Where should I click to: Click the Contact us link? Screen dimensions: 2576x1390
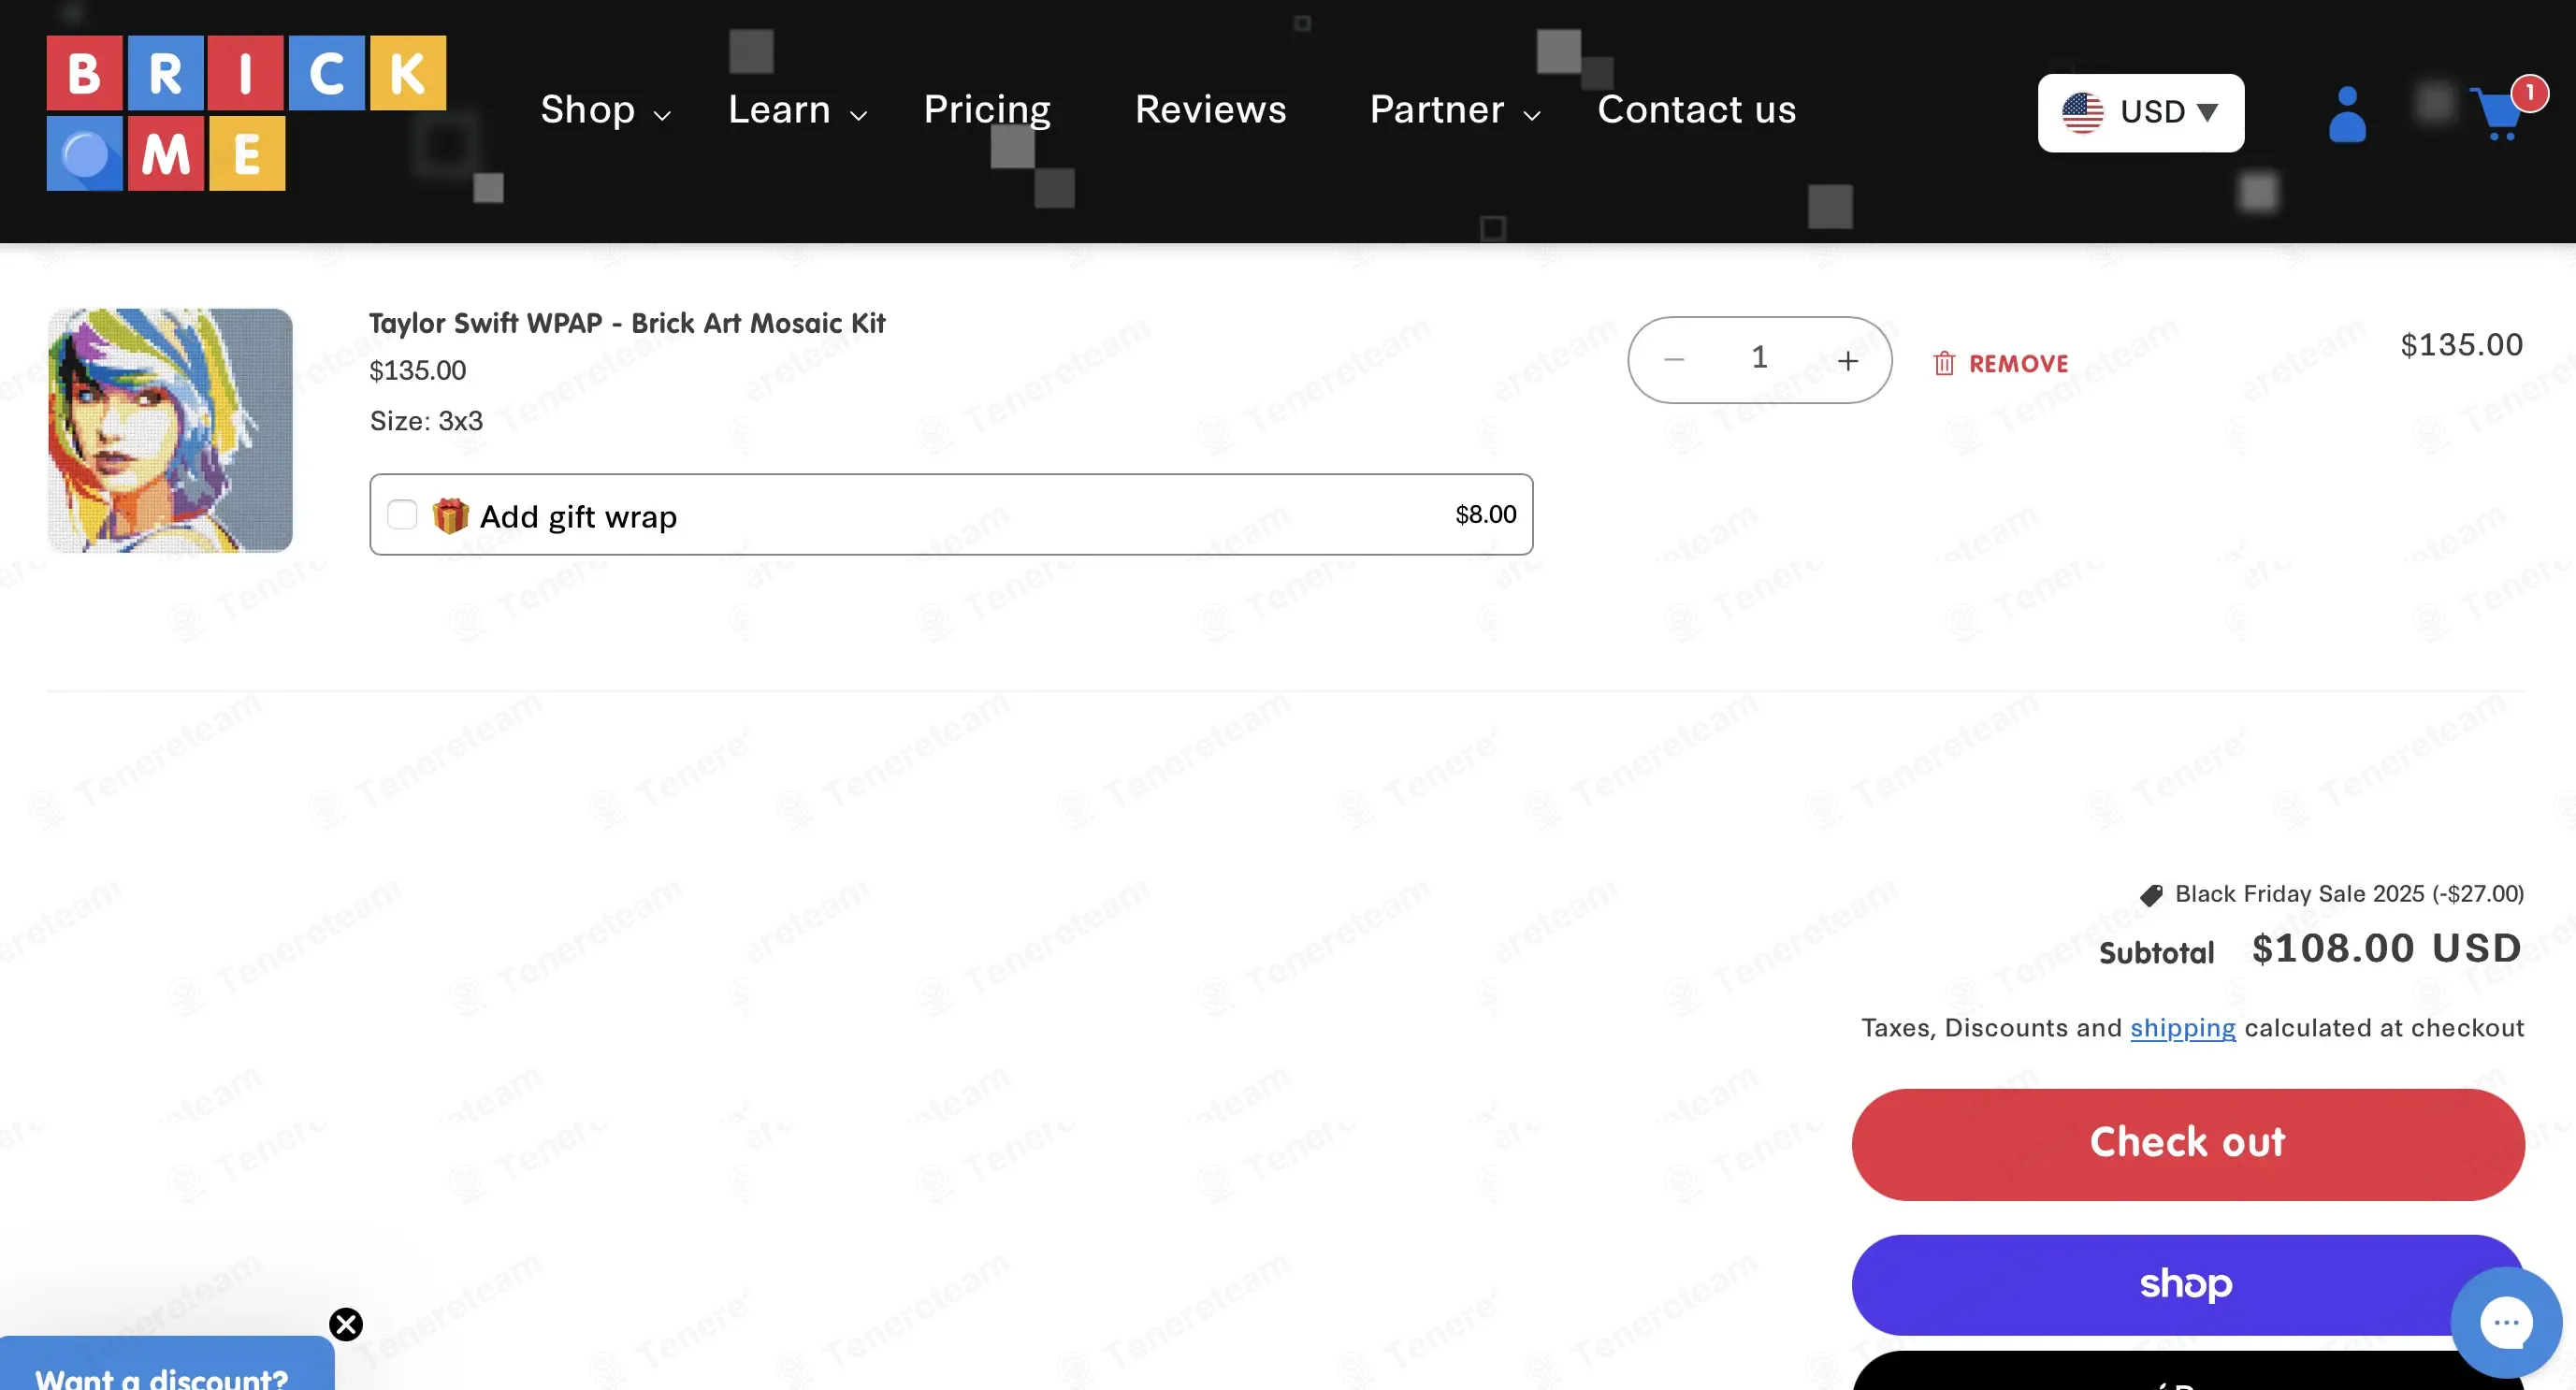(1696, 110)
